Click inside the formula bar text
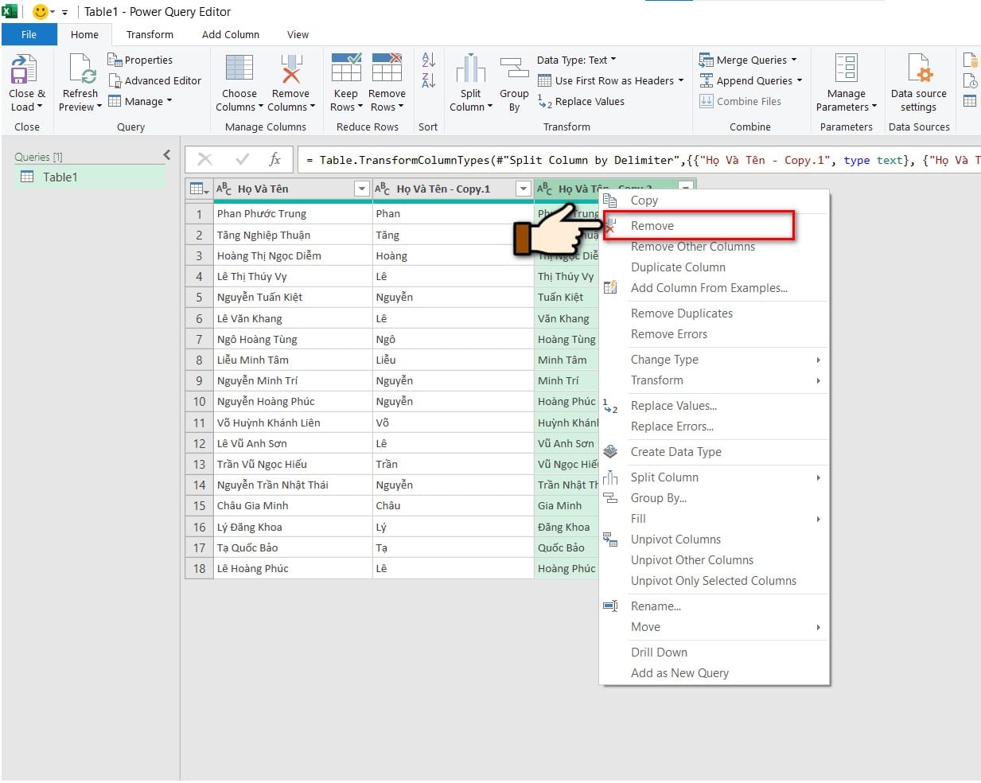This screenshot has width=981, height=783. (x=641, y=160)
